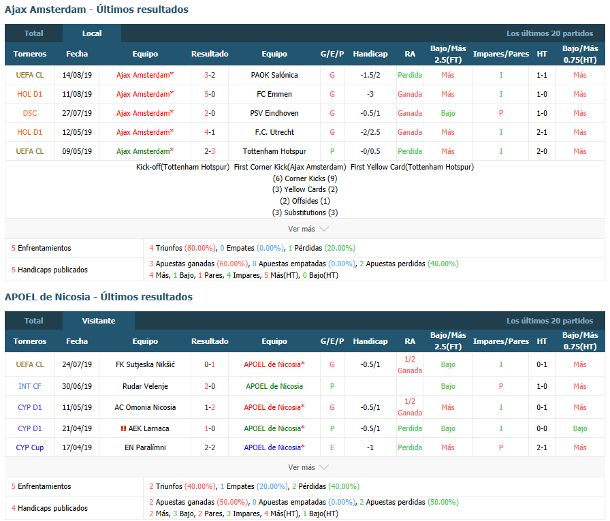Image resolution: width=610 pixels, height=521 pixels.
Task: Click APOEL de Nicosia* in the 17/04/19 row
Action: coord(274,447)
